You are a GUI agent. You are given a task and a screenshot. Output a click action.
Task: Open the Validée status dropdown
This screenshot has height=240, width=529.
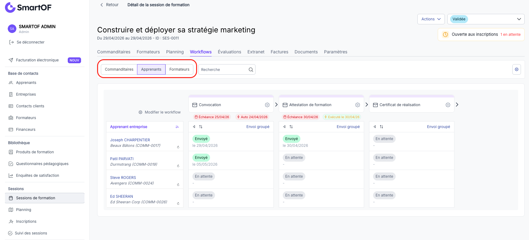coord(486,19)
